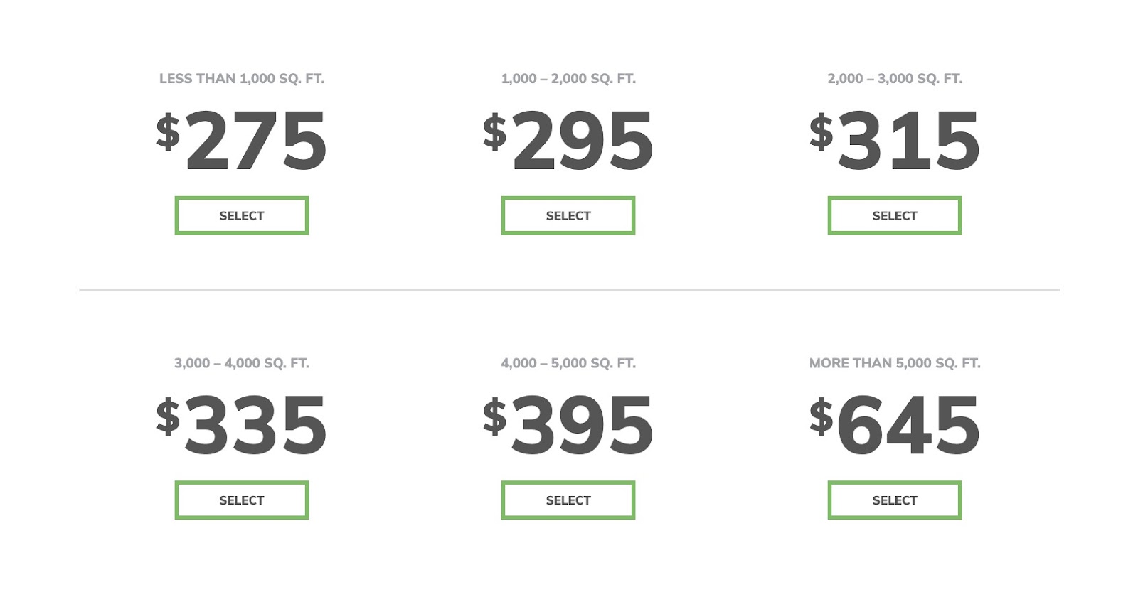
Task: Click the horizontal divider between pricing rows
Action: click(570, 290)
